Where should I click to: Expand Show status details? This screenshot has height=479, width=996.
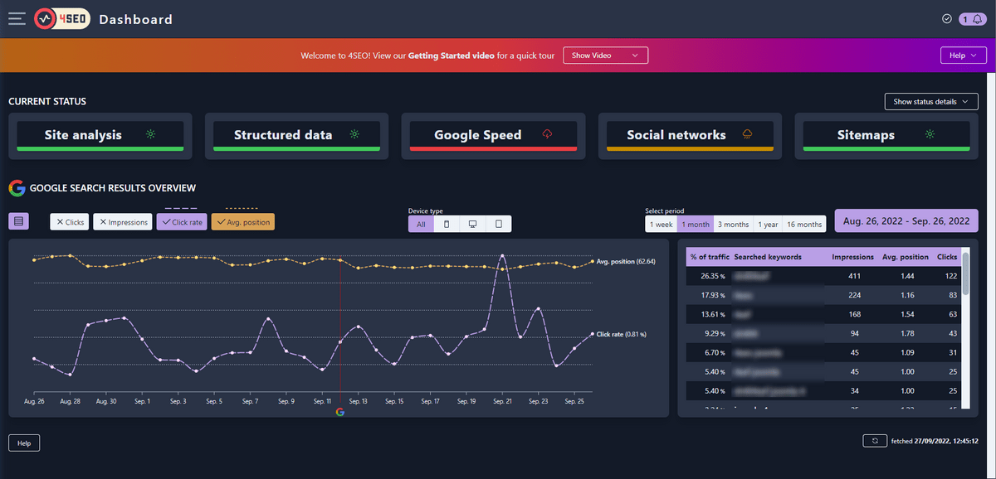click(x=932, y=102)
